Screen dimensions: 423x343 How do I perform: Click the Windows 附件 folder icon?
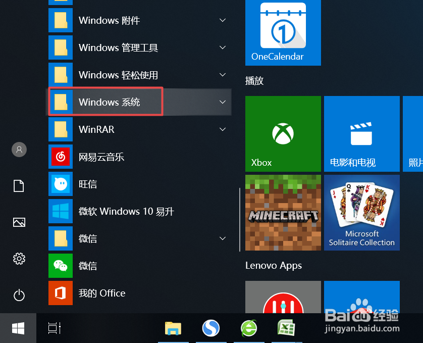(61, 20)
